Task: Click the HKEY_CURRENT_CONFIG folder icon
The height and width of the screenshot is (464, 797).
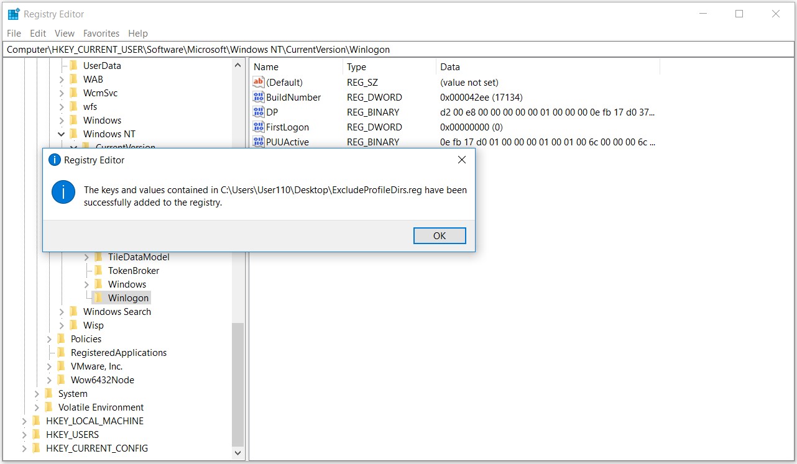Action: [x=37, y=448]
